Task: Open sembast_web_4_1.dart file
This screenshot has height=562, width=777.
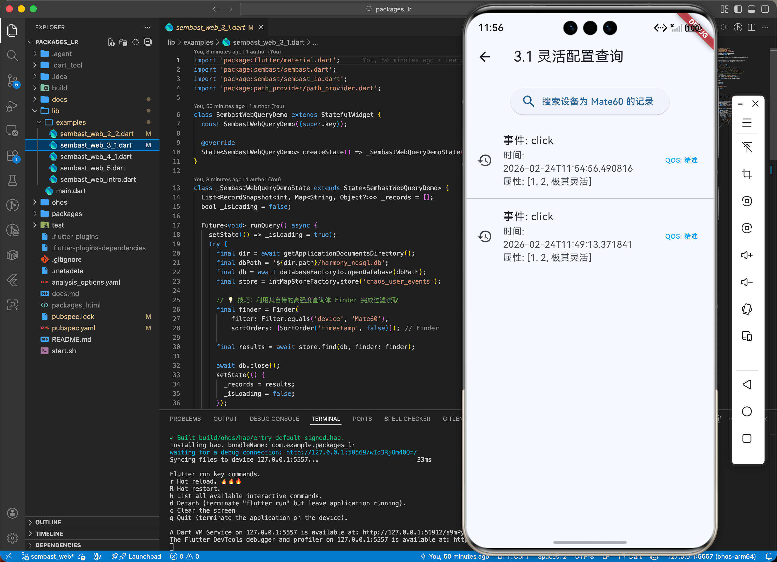Action: point(96,157)
